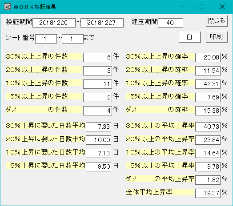
Task: Click the ダメの件数 value field
Action: (97, 111)
